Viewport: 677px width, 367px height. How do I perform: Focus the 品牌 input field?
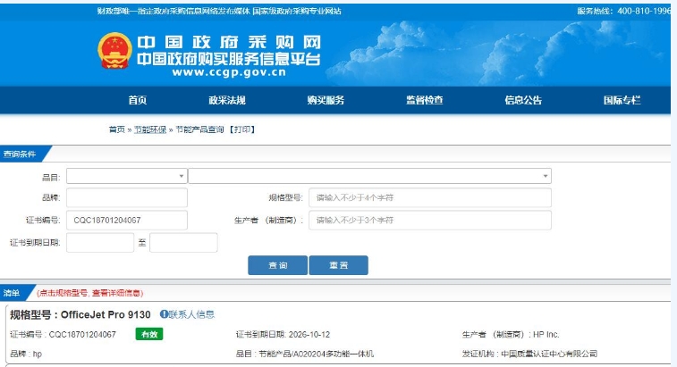[x=127, y=197]
